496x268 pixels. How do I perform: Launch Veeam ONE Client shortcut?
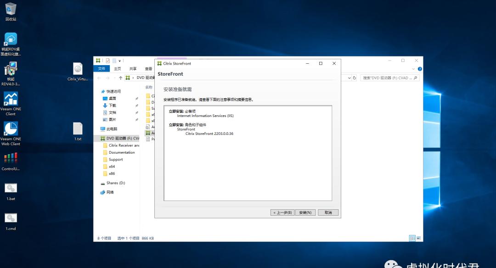tap(11, 104)
